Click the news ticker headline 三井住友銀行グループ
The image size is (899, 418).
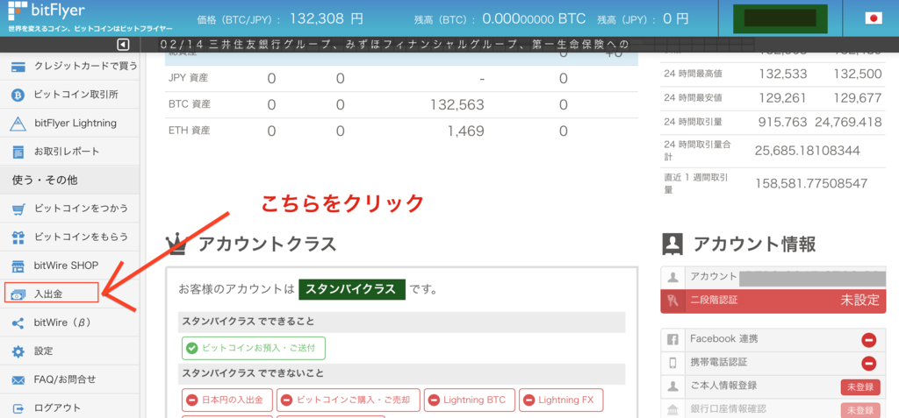tap(268, 45)
